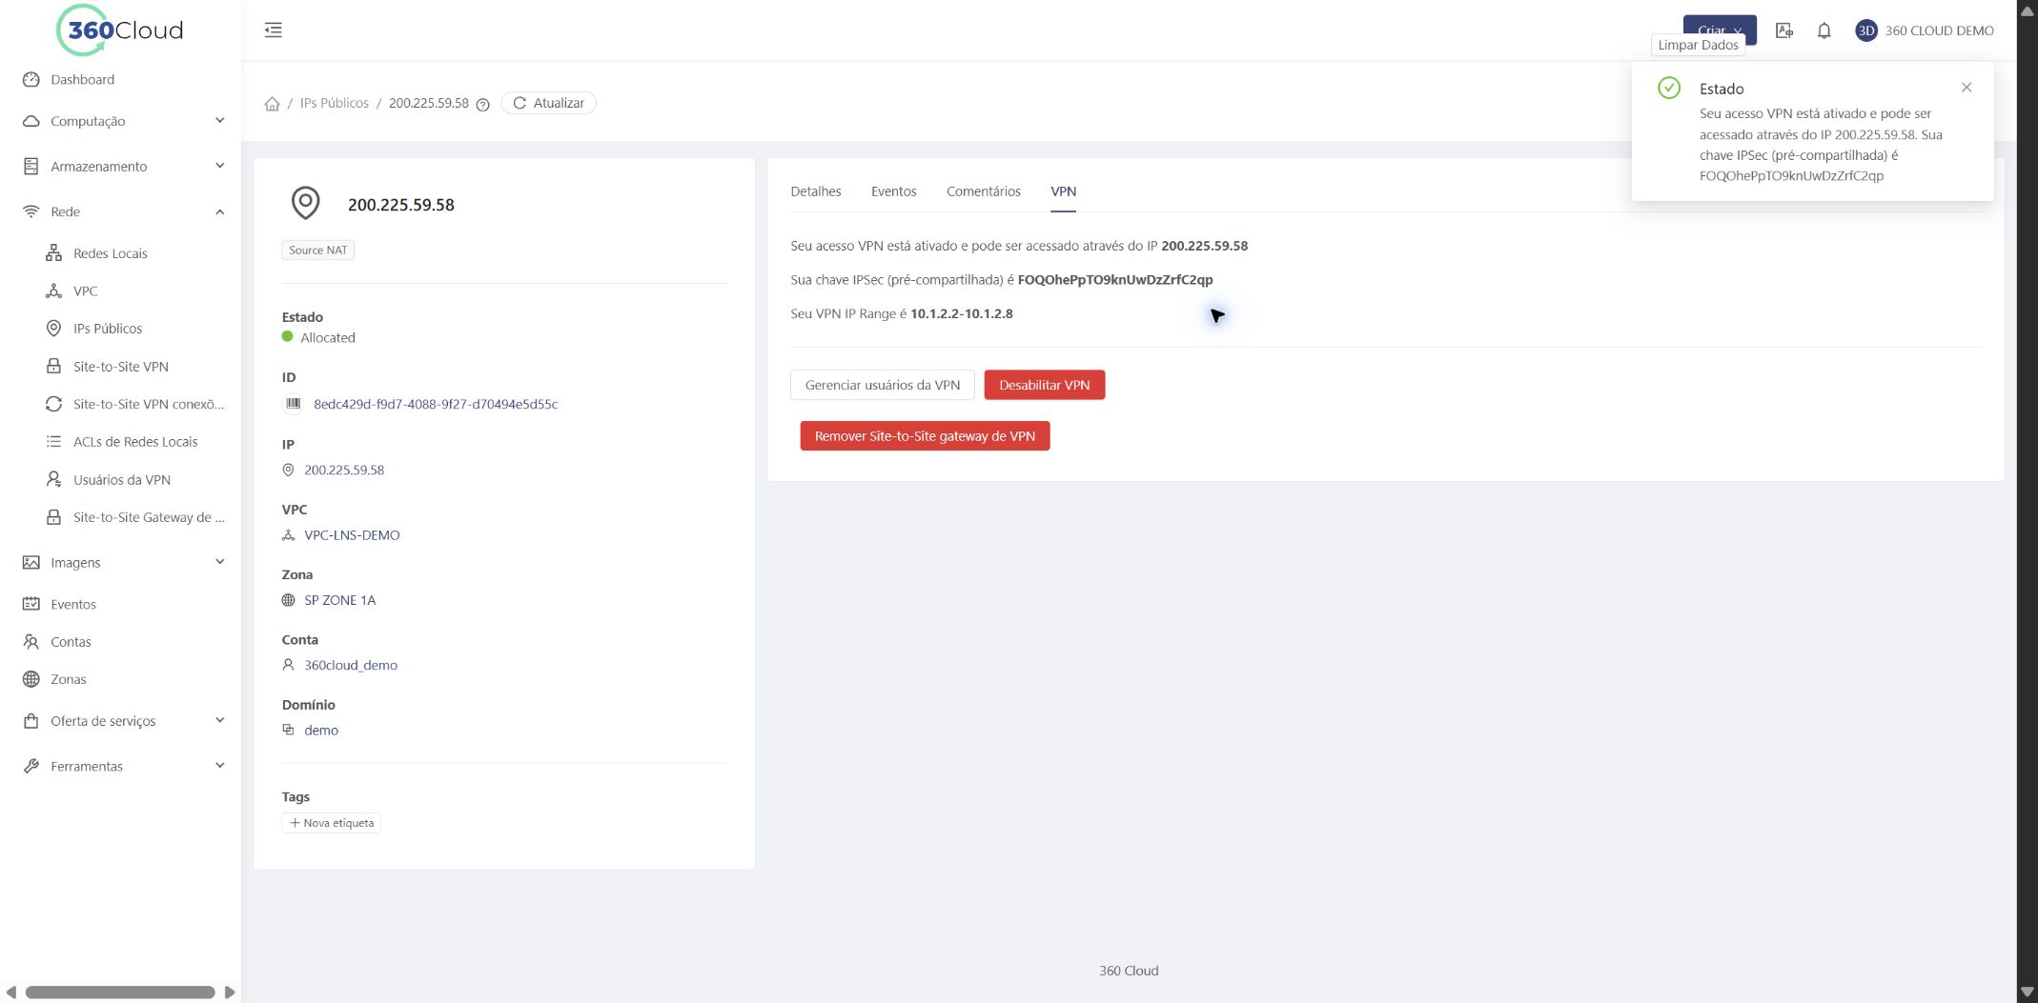
Task: Go to ACLs de Redes Locais
Action: click(134, 442)
